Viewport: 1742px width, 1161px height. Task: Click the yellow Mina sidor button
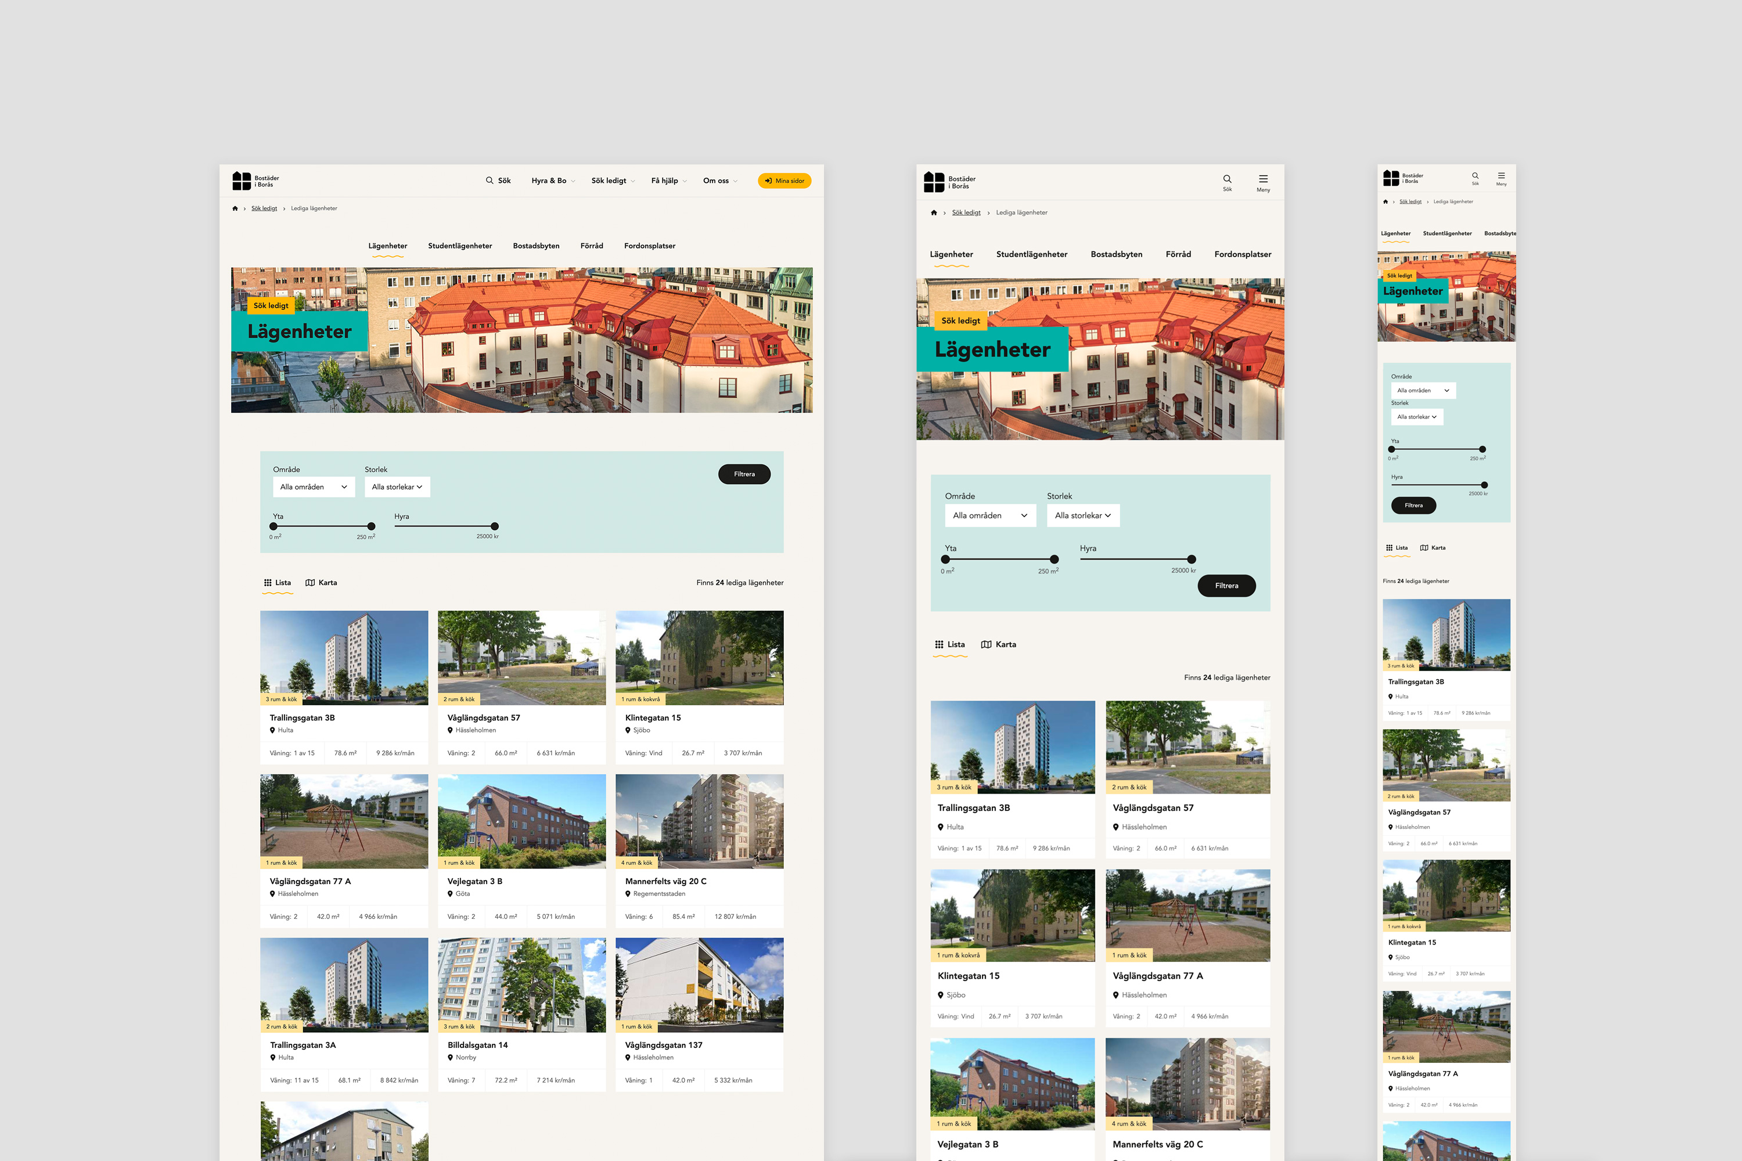pos(784,181)
